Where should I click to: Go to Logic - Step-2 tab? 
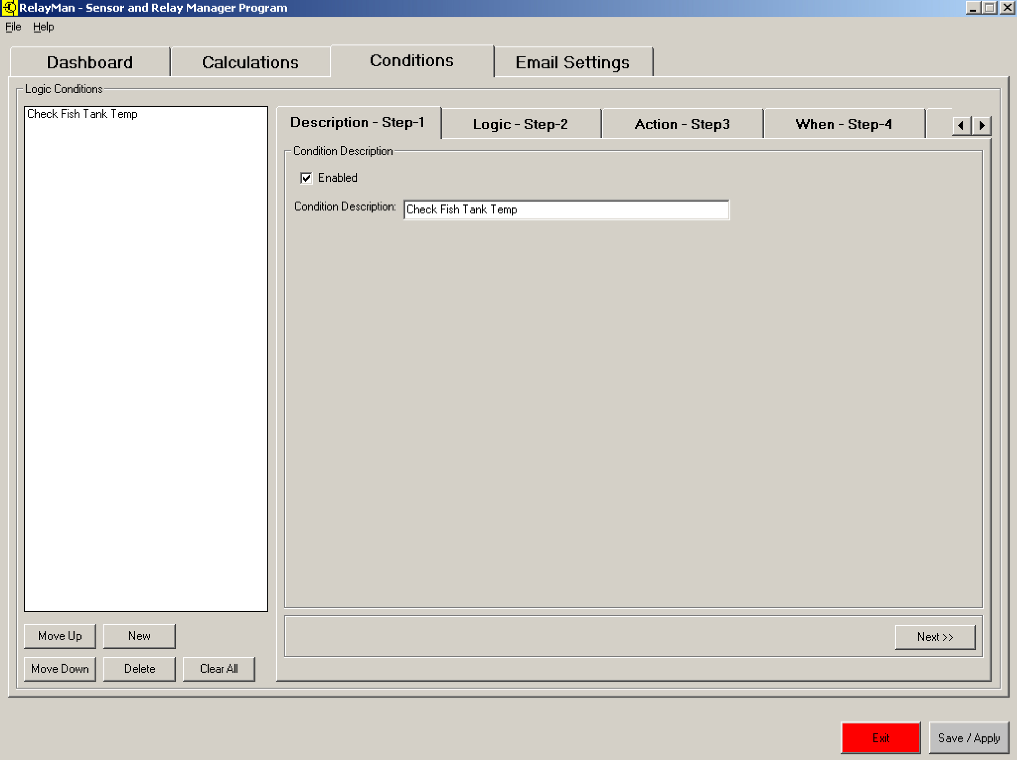[520, 124]
